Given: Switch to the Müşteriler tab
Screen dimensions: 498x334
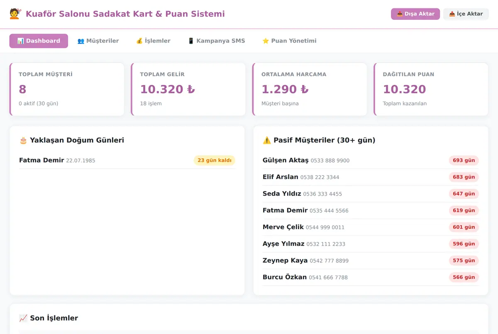Looking at the screenshot, I should pos(98,41).
